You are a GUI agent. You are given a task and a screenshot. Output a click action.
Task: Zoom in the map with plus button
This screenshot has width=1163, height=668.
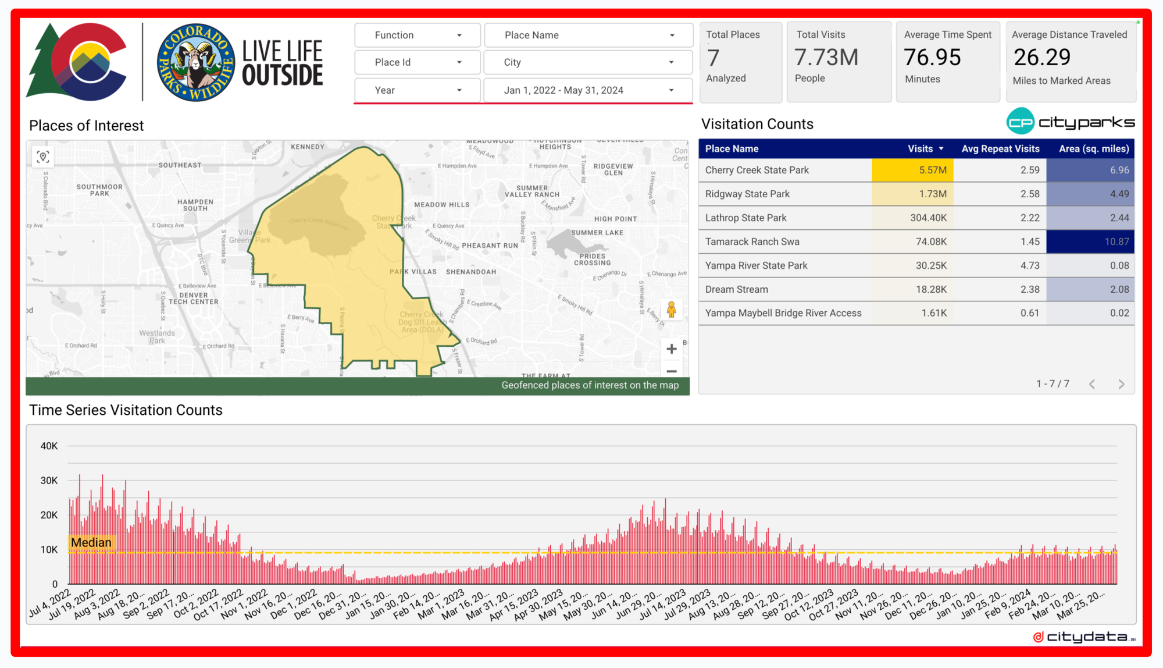coord(672,349)
